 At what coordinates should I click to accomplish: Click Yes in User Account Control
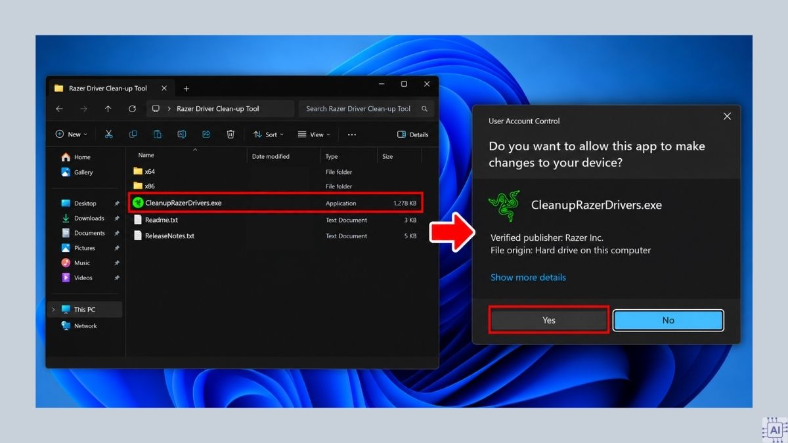pos(549,320)
